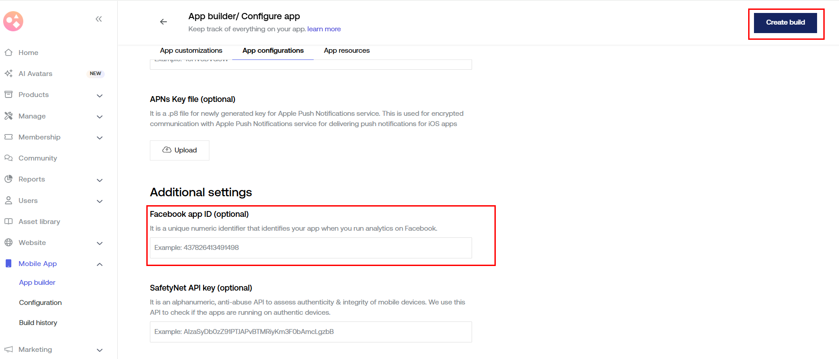Click the Asset library book icon
This screenshot has width=839, height=359.
9,221
